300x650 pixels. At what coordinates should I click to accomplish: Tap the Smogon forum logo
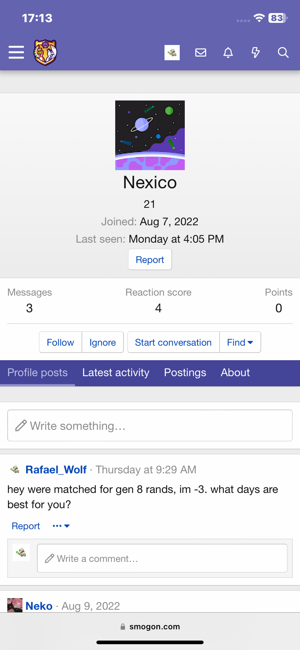(x=45, y=53)
